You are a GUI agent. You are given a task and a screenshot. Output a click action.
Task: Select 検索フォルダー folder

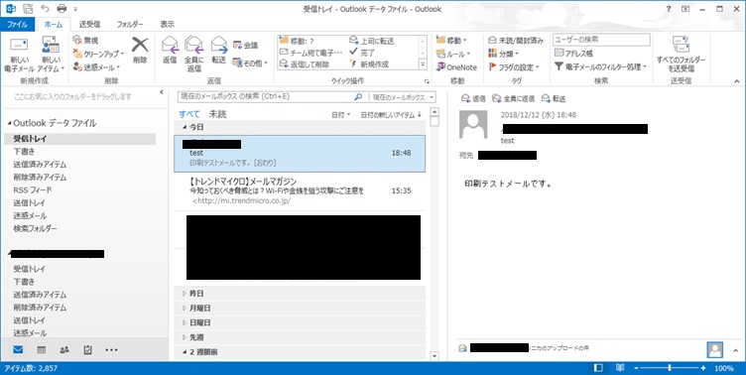(35, 228)
